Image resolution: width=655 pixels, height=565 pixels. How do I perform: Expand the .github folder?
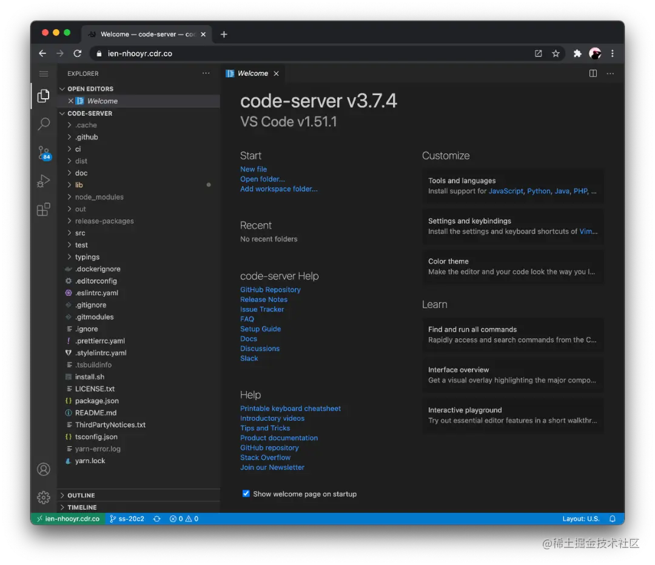138,137
